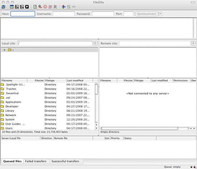
Task: Select the .Trashes folder icon
Action: tap(3, 89)
